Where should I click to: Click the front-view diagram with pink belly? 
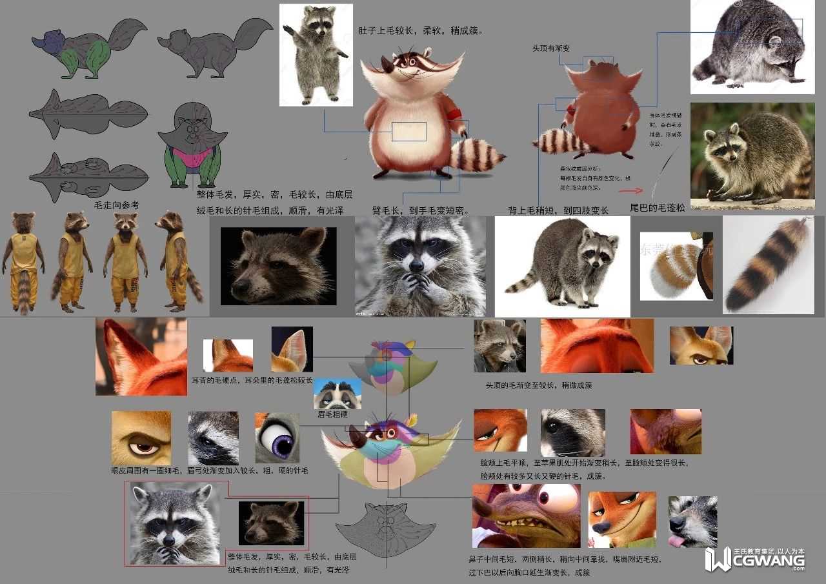[192, 145]
